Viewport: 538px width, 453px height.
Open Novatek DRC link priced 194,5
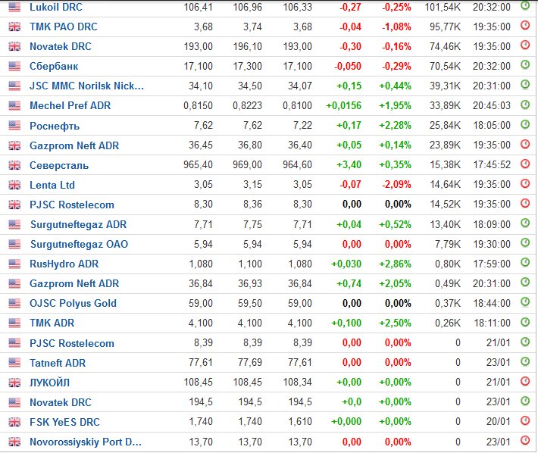pos(61,402)
